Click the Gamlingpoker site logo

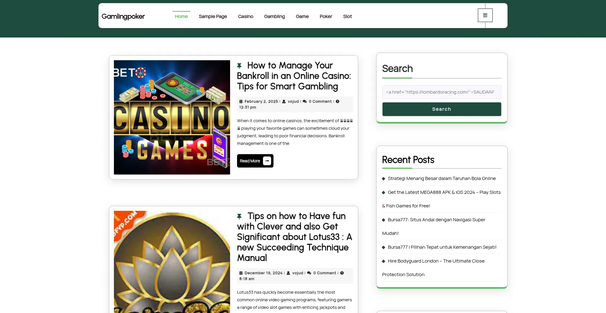click(123, 16)
